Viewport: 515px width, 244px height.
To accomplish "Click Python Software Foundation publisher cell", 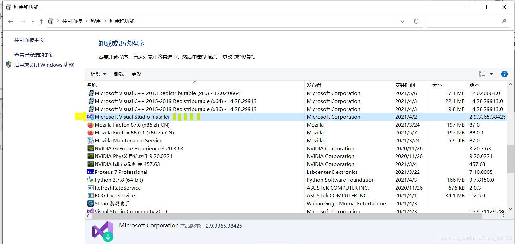I will point(340,180).
